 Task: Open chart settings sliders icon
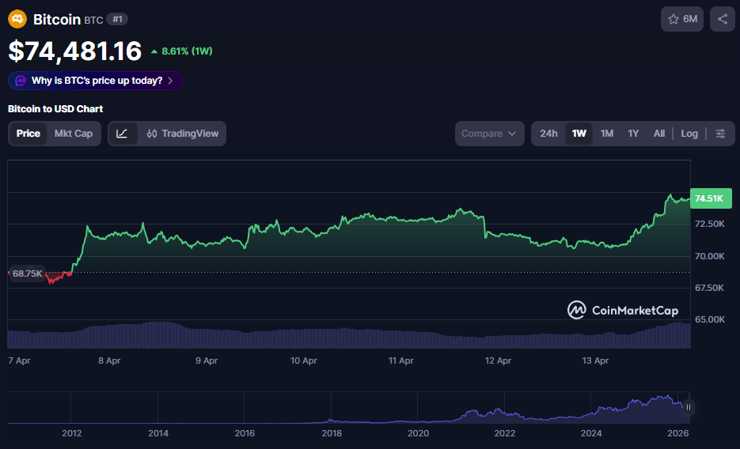coord(720,134)
